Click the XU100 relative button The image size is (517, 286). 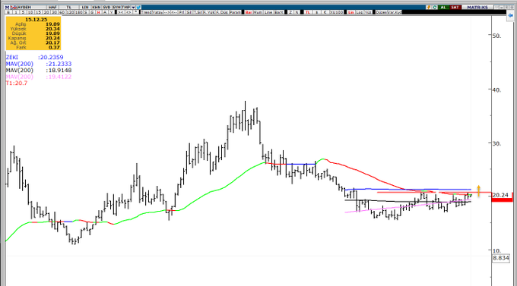point(336,12)
